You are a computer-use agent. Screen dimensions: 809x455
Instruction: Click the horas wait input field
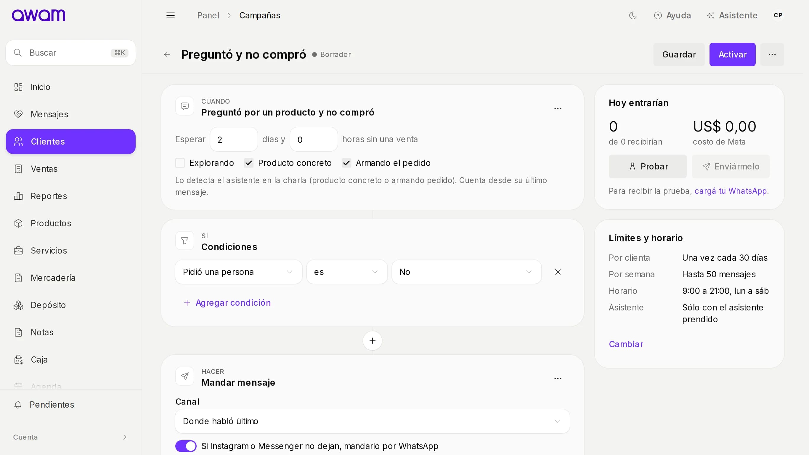pos(314,140)
